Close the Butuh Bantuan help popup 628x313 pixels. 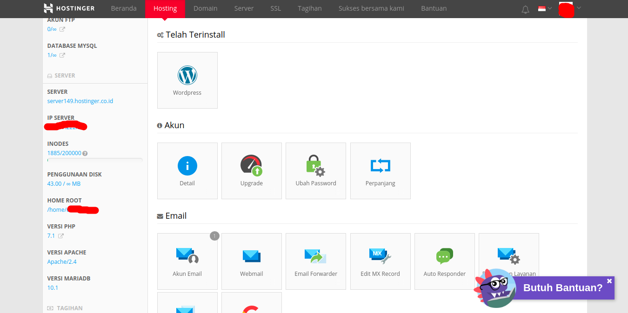pos(609,281)
